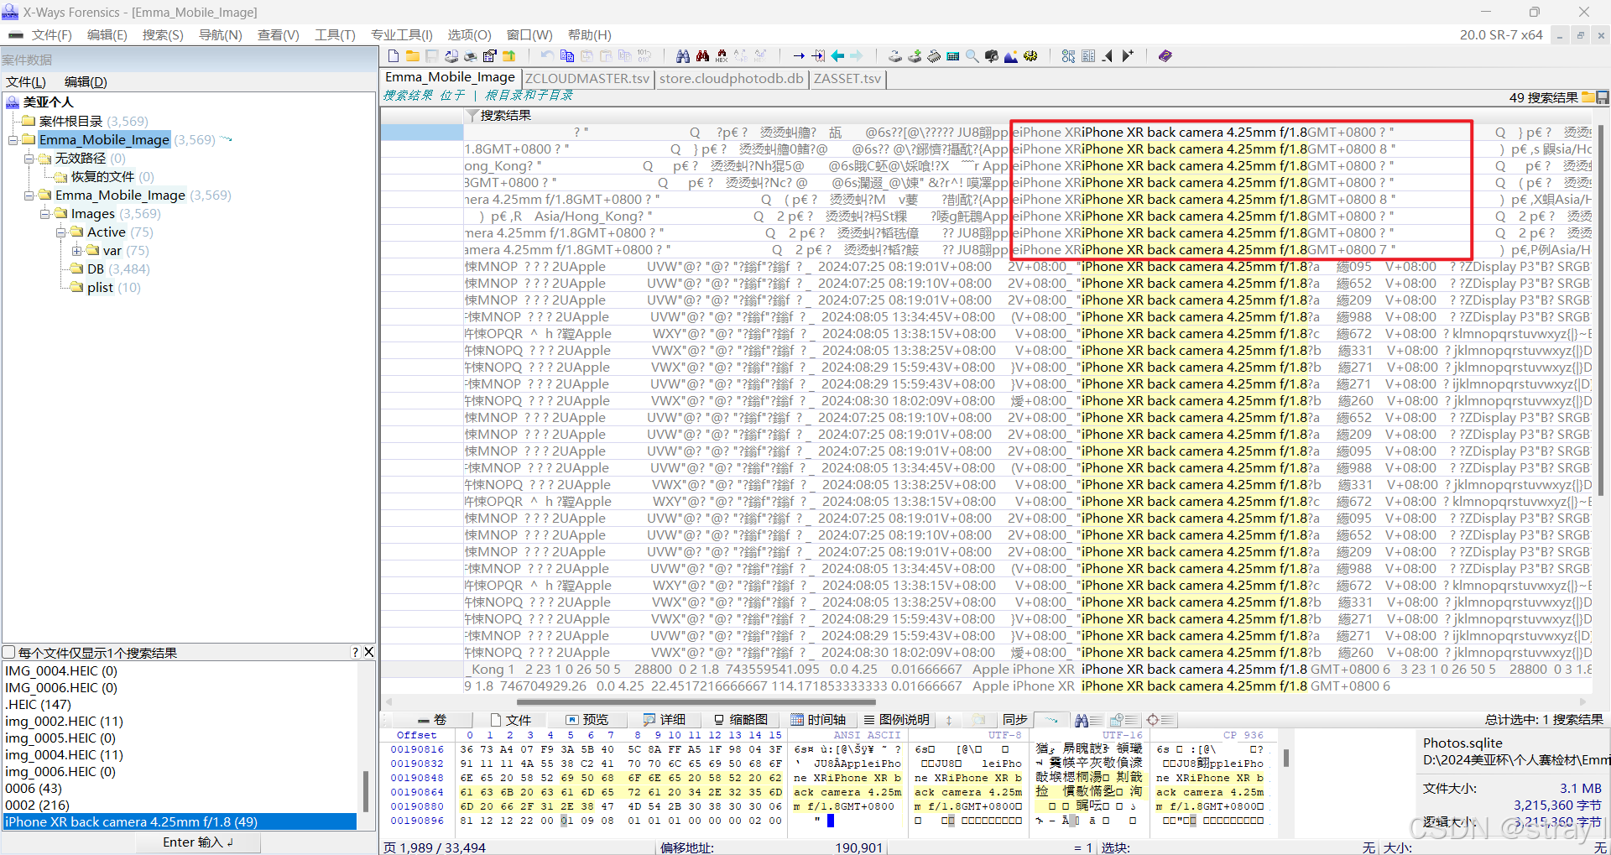1611x855 pixels.
Task: Collapse the Emma_Mobile_Image root tree node
Action: tap(13, 140)
